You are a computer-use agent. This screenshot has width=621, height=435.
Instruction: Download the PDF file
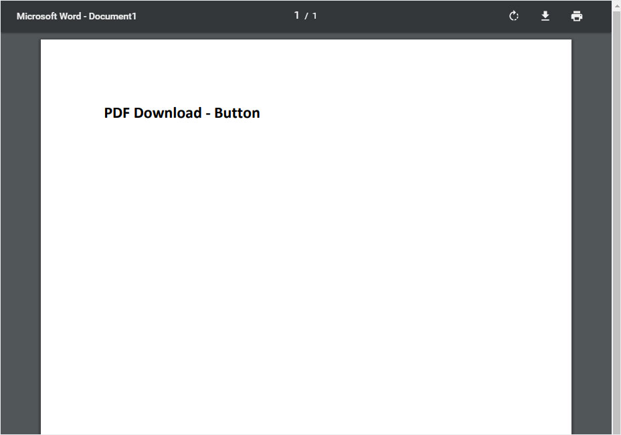click(x=545, y=16)
